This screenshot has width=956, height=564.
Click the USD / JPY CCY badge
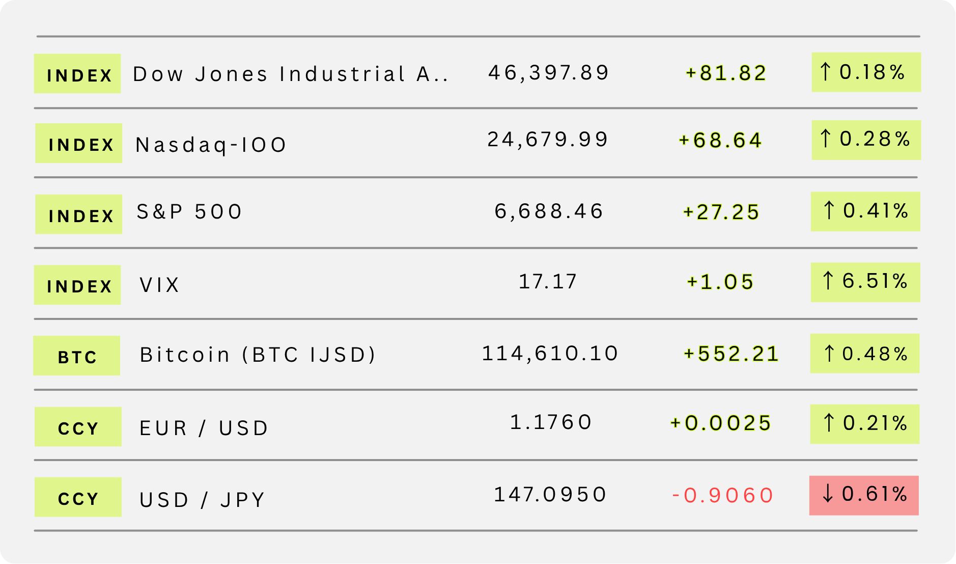point(78,497)
